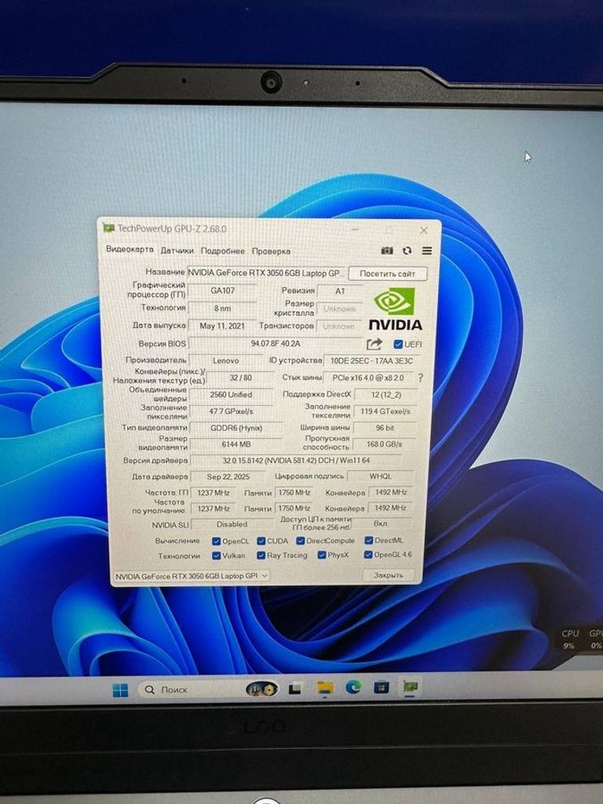The image size is (603, 804).
Task: Click the Закрыть button
Action: pos(388,576)
